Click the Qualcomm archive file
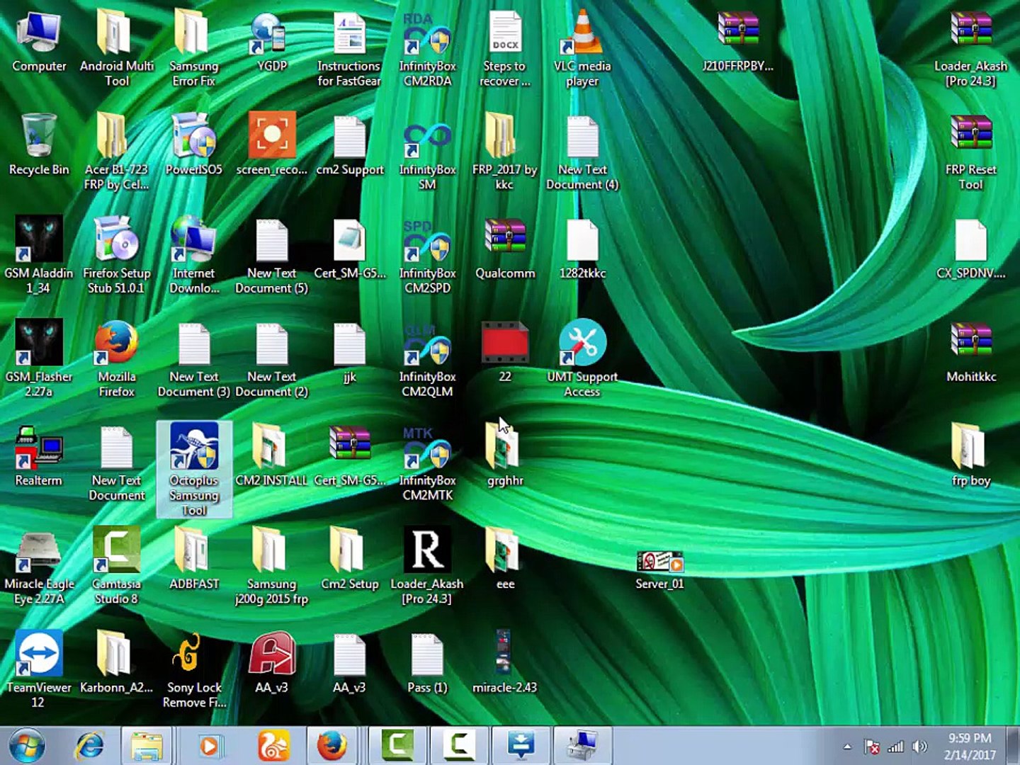1020x765 pixels. pos(505,239)
